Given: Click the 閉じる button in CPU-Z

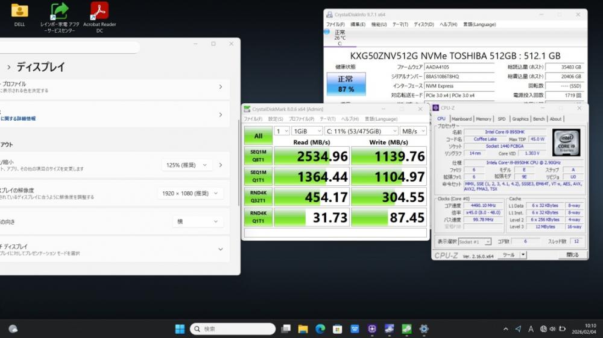Looking at the screenshot, I should [x=572, y=255].
